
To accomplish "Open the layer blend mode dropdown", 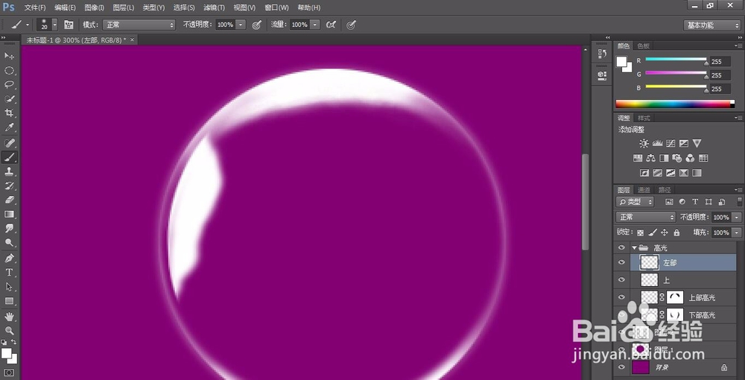I will (646, 217).
